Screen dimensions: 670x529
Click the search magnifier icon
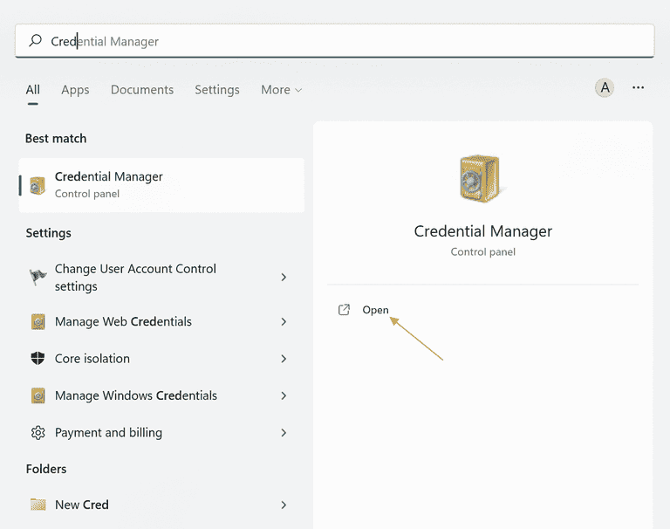coord(35,41)
